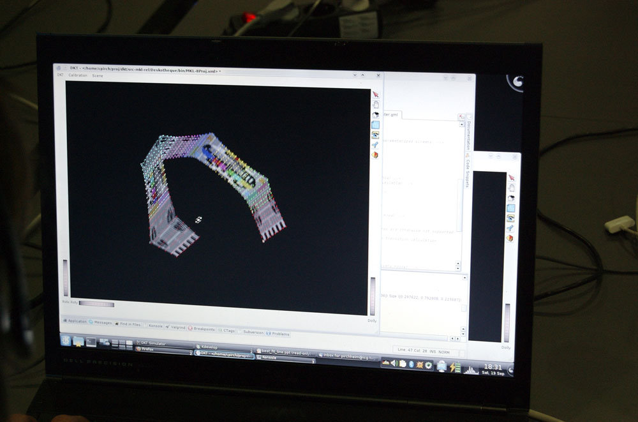Click the blue pin tool in background viewer window
Viewport: 638px width, 422px height.
(x=510, y=228)
